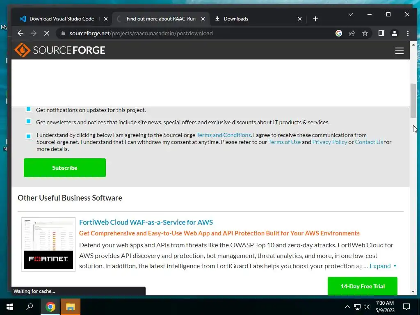Toggle the Terms and Conditions agreement checkbox

[28, 136]
